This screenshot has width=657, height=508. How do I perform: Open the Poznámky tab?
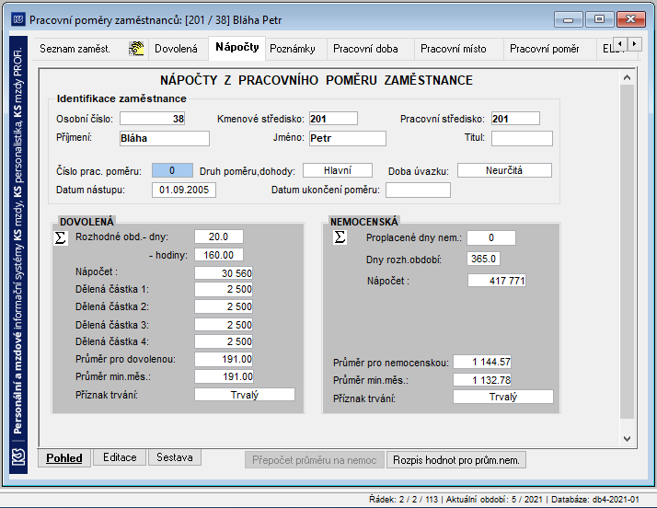pos(293,49)
